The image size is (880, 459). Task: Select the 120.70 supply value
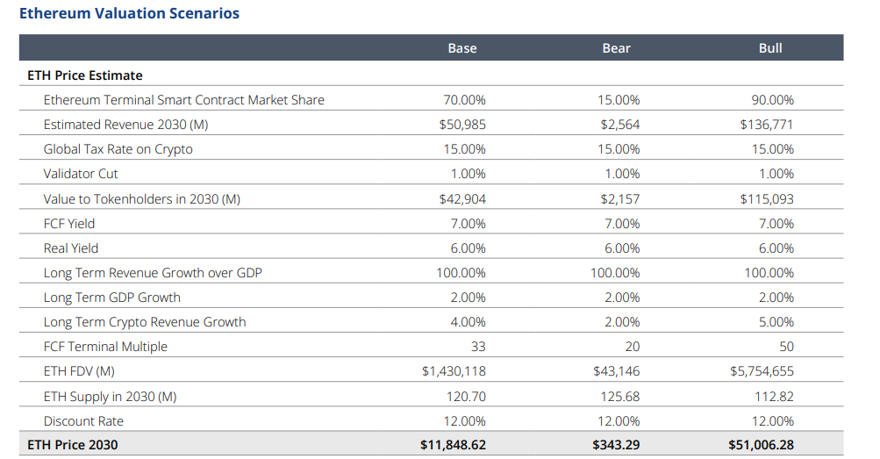466,397
